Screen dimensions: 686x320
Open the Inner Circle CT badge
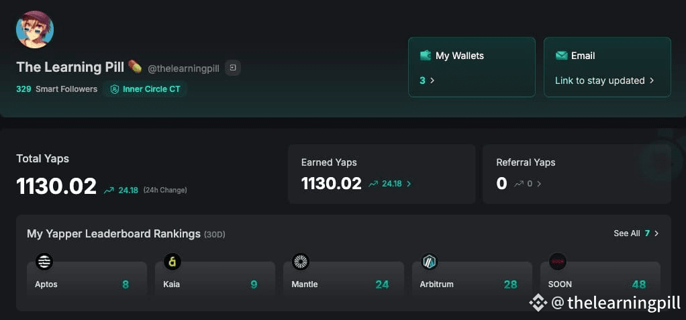click(x=145, y=89)
